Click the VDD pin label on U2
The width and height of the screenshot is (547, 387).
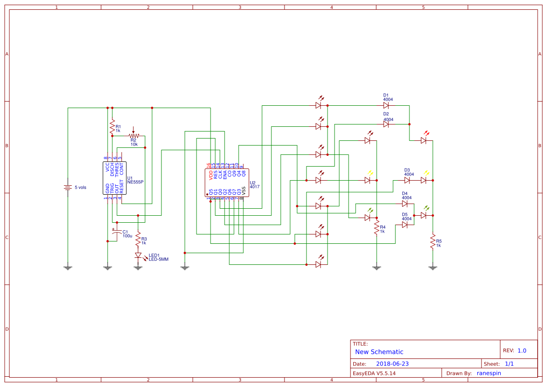(x=211, y=175)
